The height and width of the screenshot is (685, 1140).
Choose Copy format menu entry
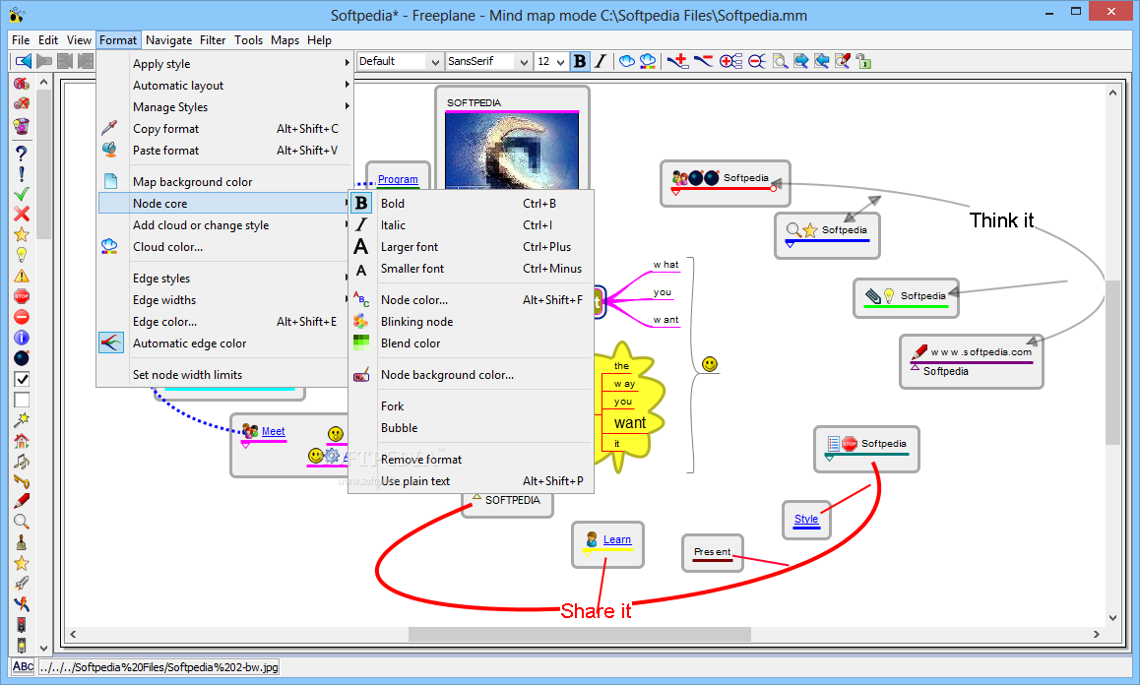coord(225,129)
